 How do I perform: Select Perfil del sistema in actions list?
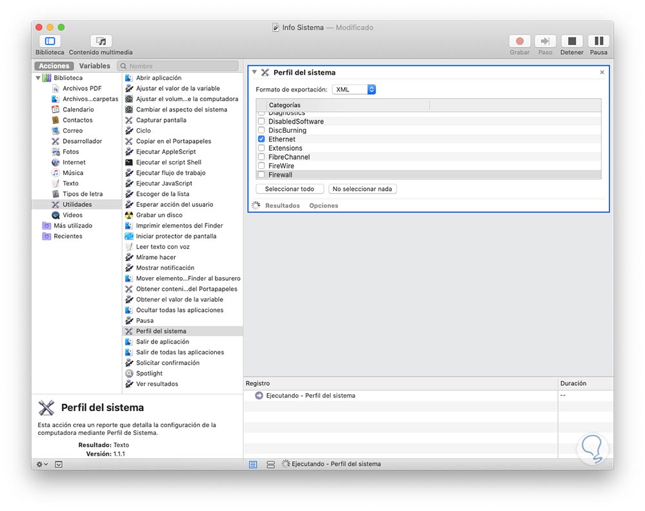[x=183, y=331]
